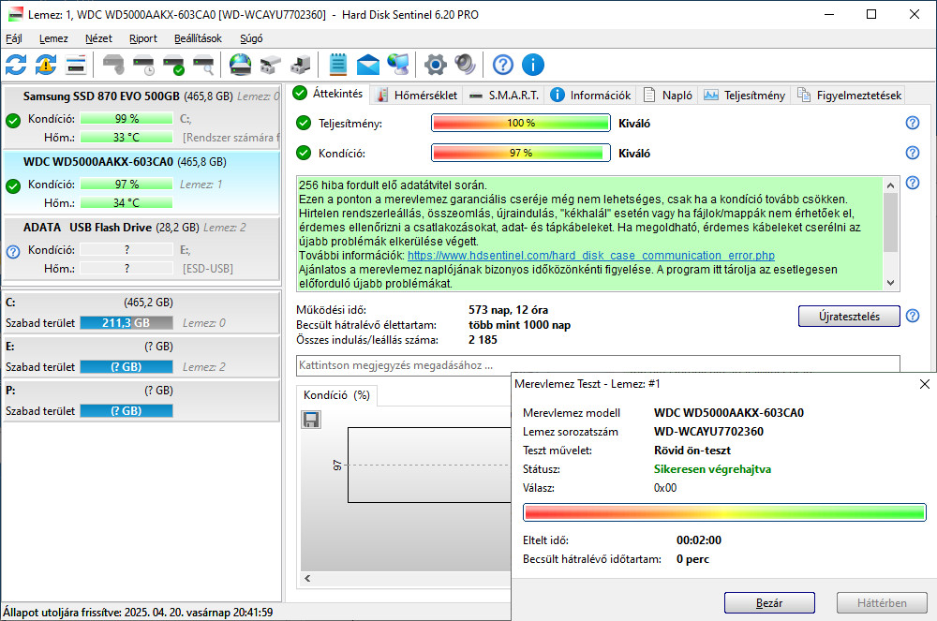The width and height of the screenshot is (937, 621).
Task: Click the save floppy icon in Kondíció chart
Action: point(311,420)
